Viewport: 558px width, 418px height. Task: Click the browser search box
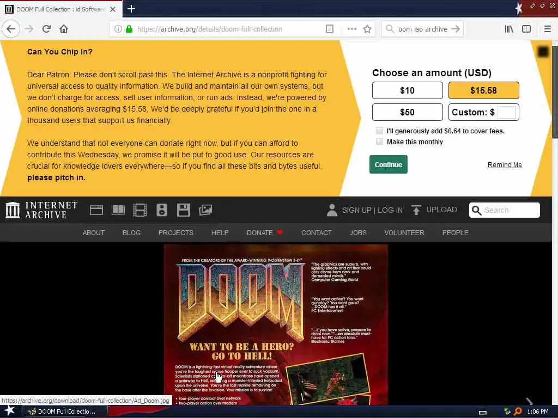(x=422, y=29)
